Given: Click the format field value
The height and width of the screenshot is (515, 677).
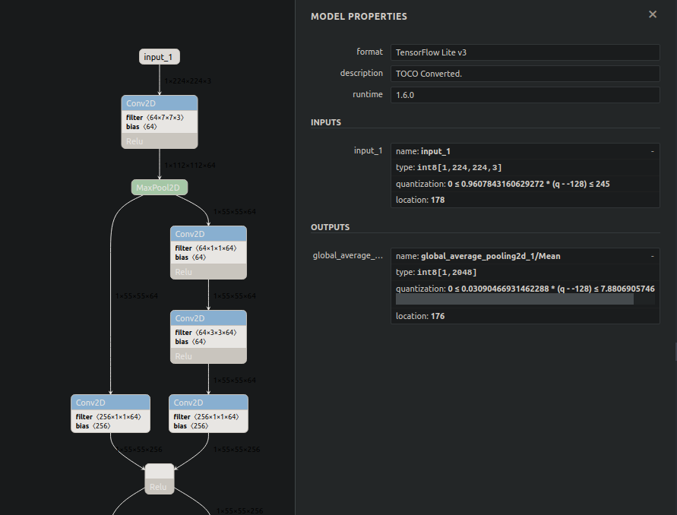Looking at the screenshot, I should 524,52.
